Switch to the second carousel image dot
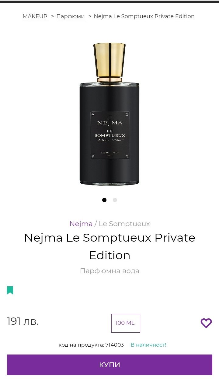 (115, 200)
